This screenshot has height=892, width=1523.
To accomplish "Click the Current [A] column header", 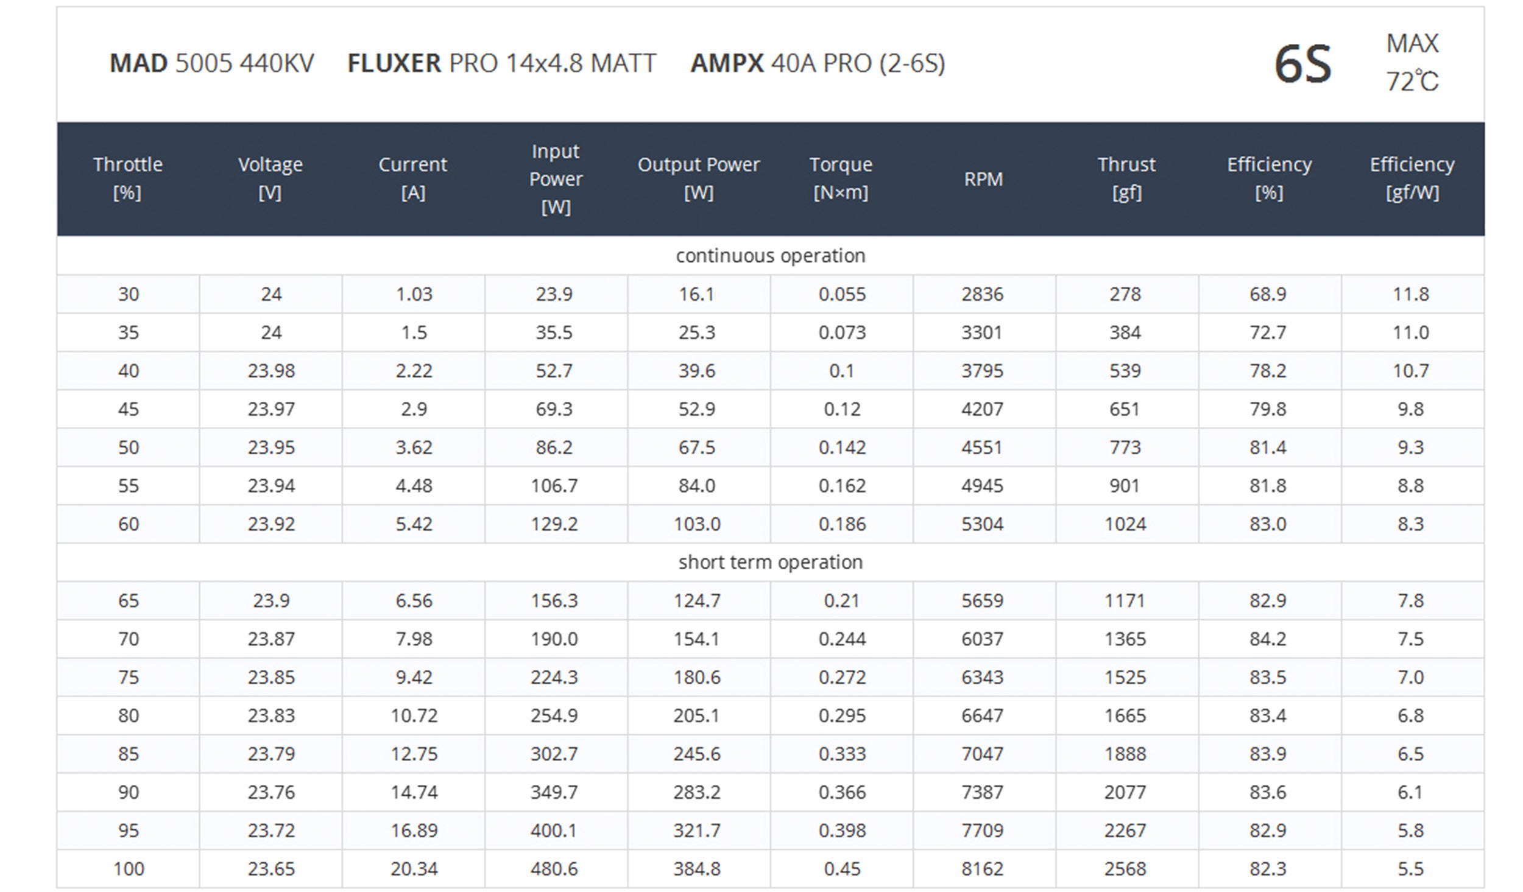I will 413,178.
